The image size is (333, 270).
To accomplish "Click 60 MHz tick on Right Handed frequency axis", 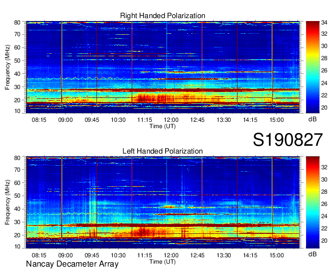I will [x=17, y=47].
